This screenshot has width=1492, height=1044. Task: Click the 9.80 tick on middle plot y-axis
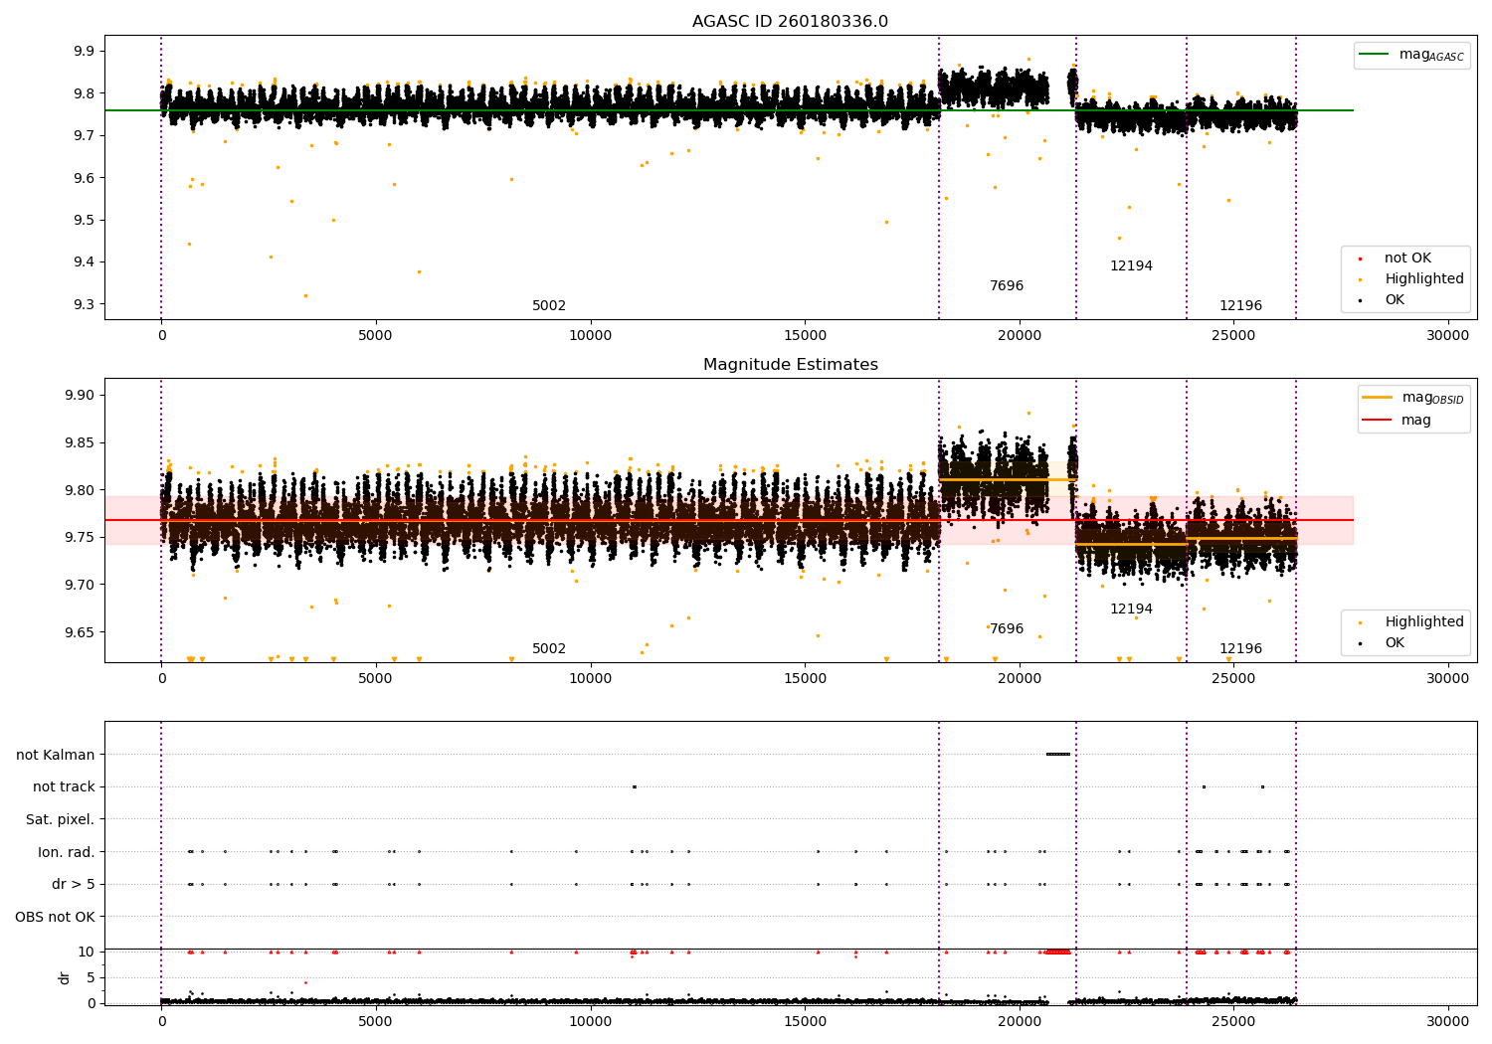(81, 490)
